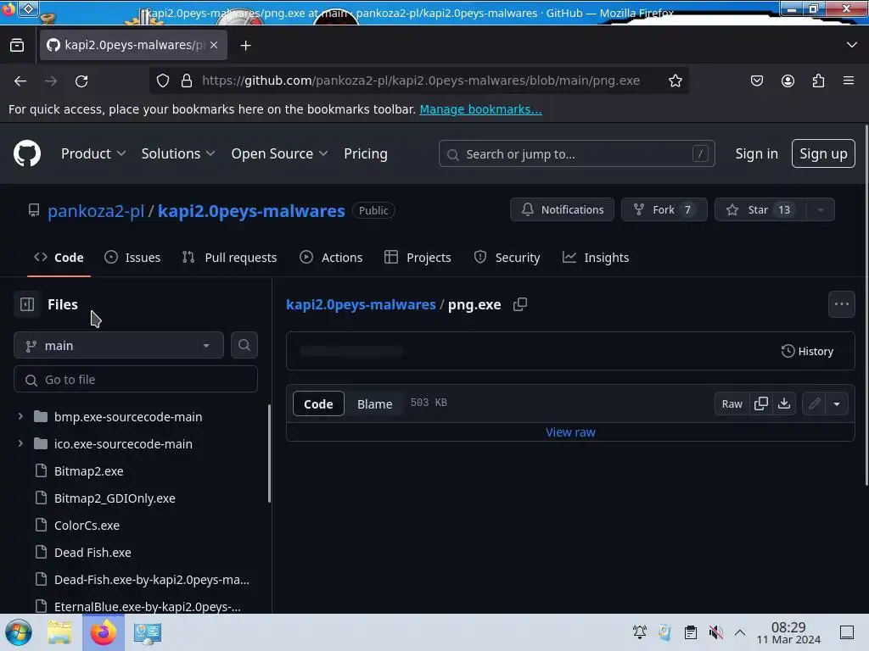The width and height of the screenshot is (869, 651).
Task: Click the Search or jump to field
Action: pyautogui.click(x=576, y=154)
